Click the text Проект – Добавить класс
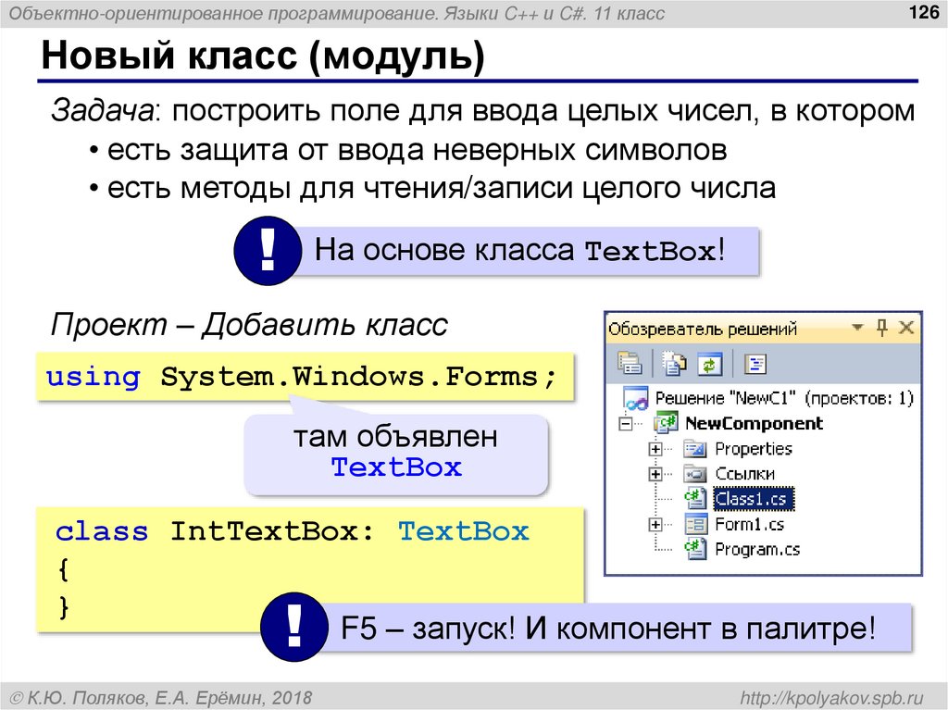 coord(249,324)
